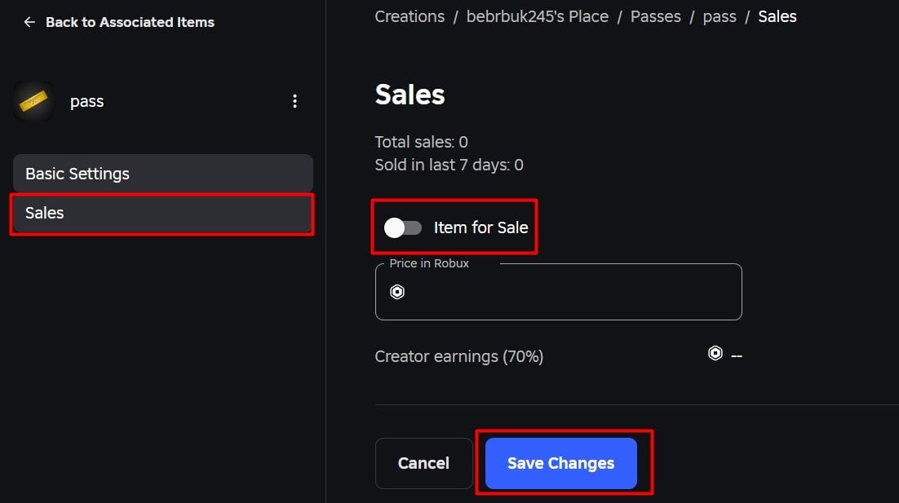Click the Robux icon next to creator earnings
The height and width of the screenshot is (503, 899).
(715, 354)
